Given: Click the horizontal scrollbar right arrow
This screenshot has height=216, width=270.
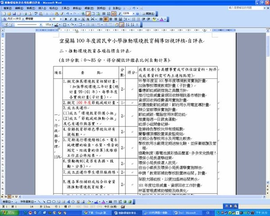Looking at the screenshot, I should 265,197.
